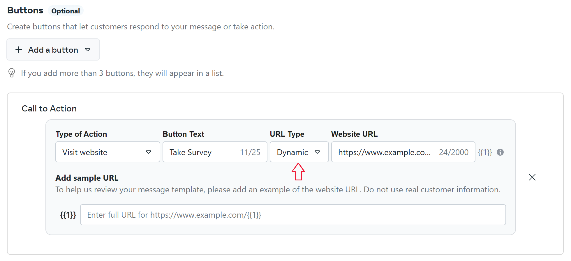Expand the Type of Action dropdown

pos(107,152)
